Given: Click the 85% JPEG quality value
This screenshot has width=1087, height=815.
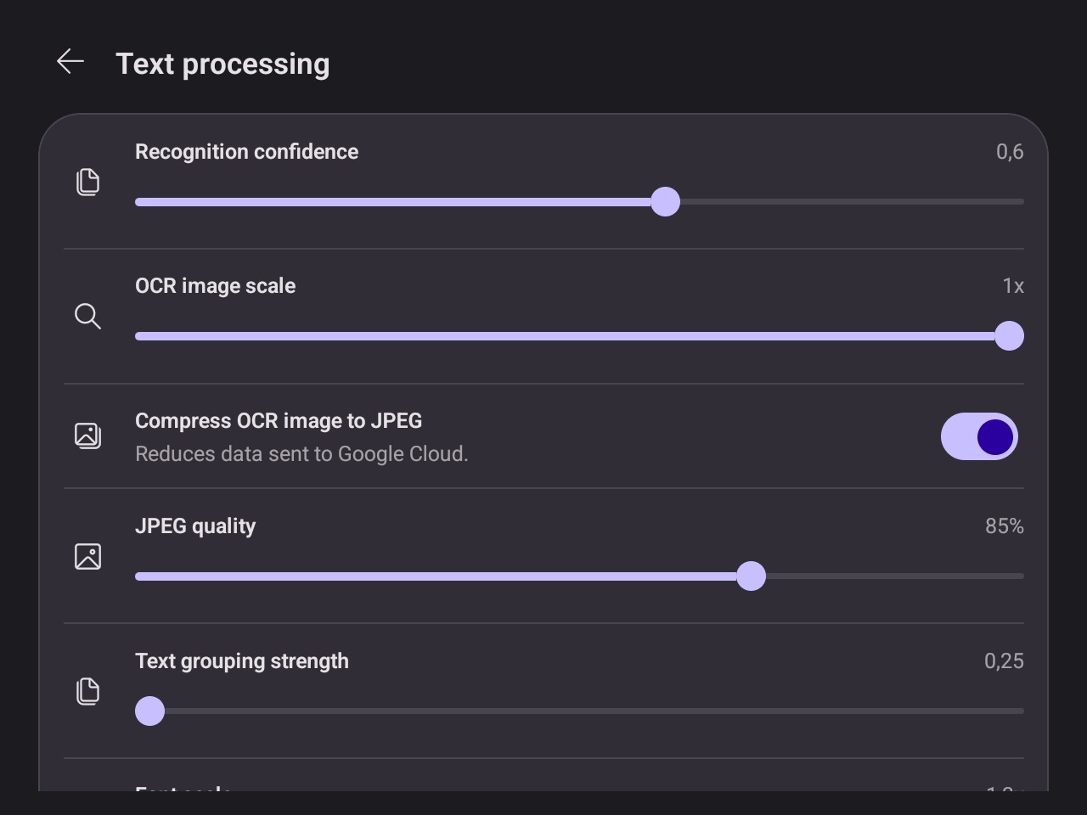Looking at the screenshot, I should [1004, 526].
